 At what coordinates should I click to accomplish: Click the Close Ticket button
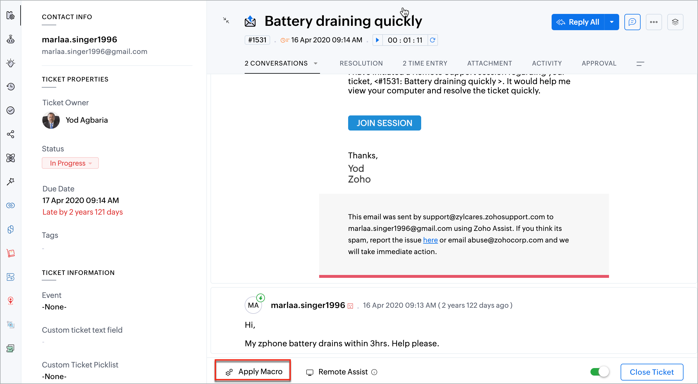(652, 372)
